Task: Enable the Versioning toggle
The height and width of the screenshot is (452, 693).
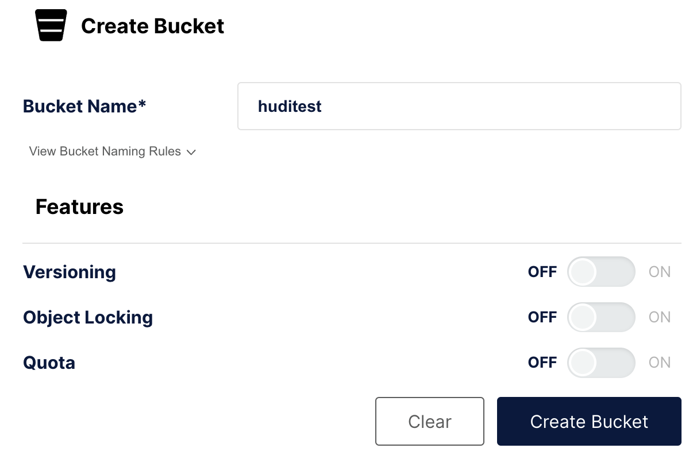Action: [601, 272]
